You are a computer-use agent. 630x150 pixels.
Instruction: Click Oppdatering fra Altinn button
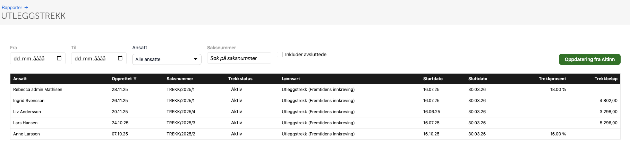click(x=589, y=59)
